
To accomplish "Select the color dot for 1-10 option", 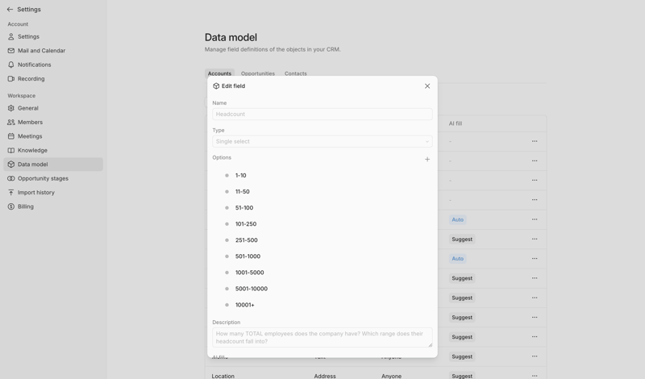I will 227,176.
